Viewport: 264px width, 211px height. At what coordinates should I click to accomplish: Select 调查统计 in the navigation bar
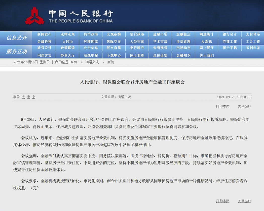[x=206, y=34]
